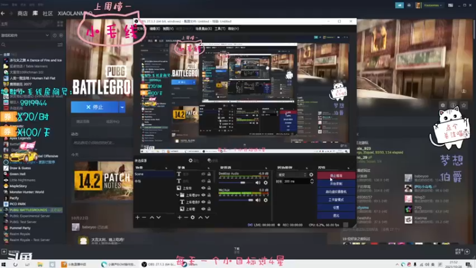Screen dimensions: 476x268
Task: Click 启动虚拟摄像机 button in OBS
Action: click(336, 192)
